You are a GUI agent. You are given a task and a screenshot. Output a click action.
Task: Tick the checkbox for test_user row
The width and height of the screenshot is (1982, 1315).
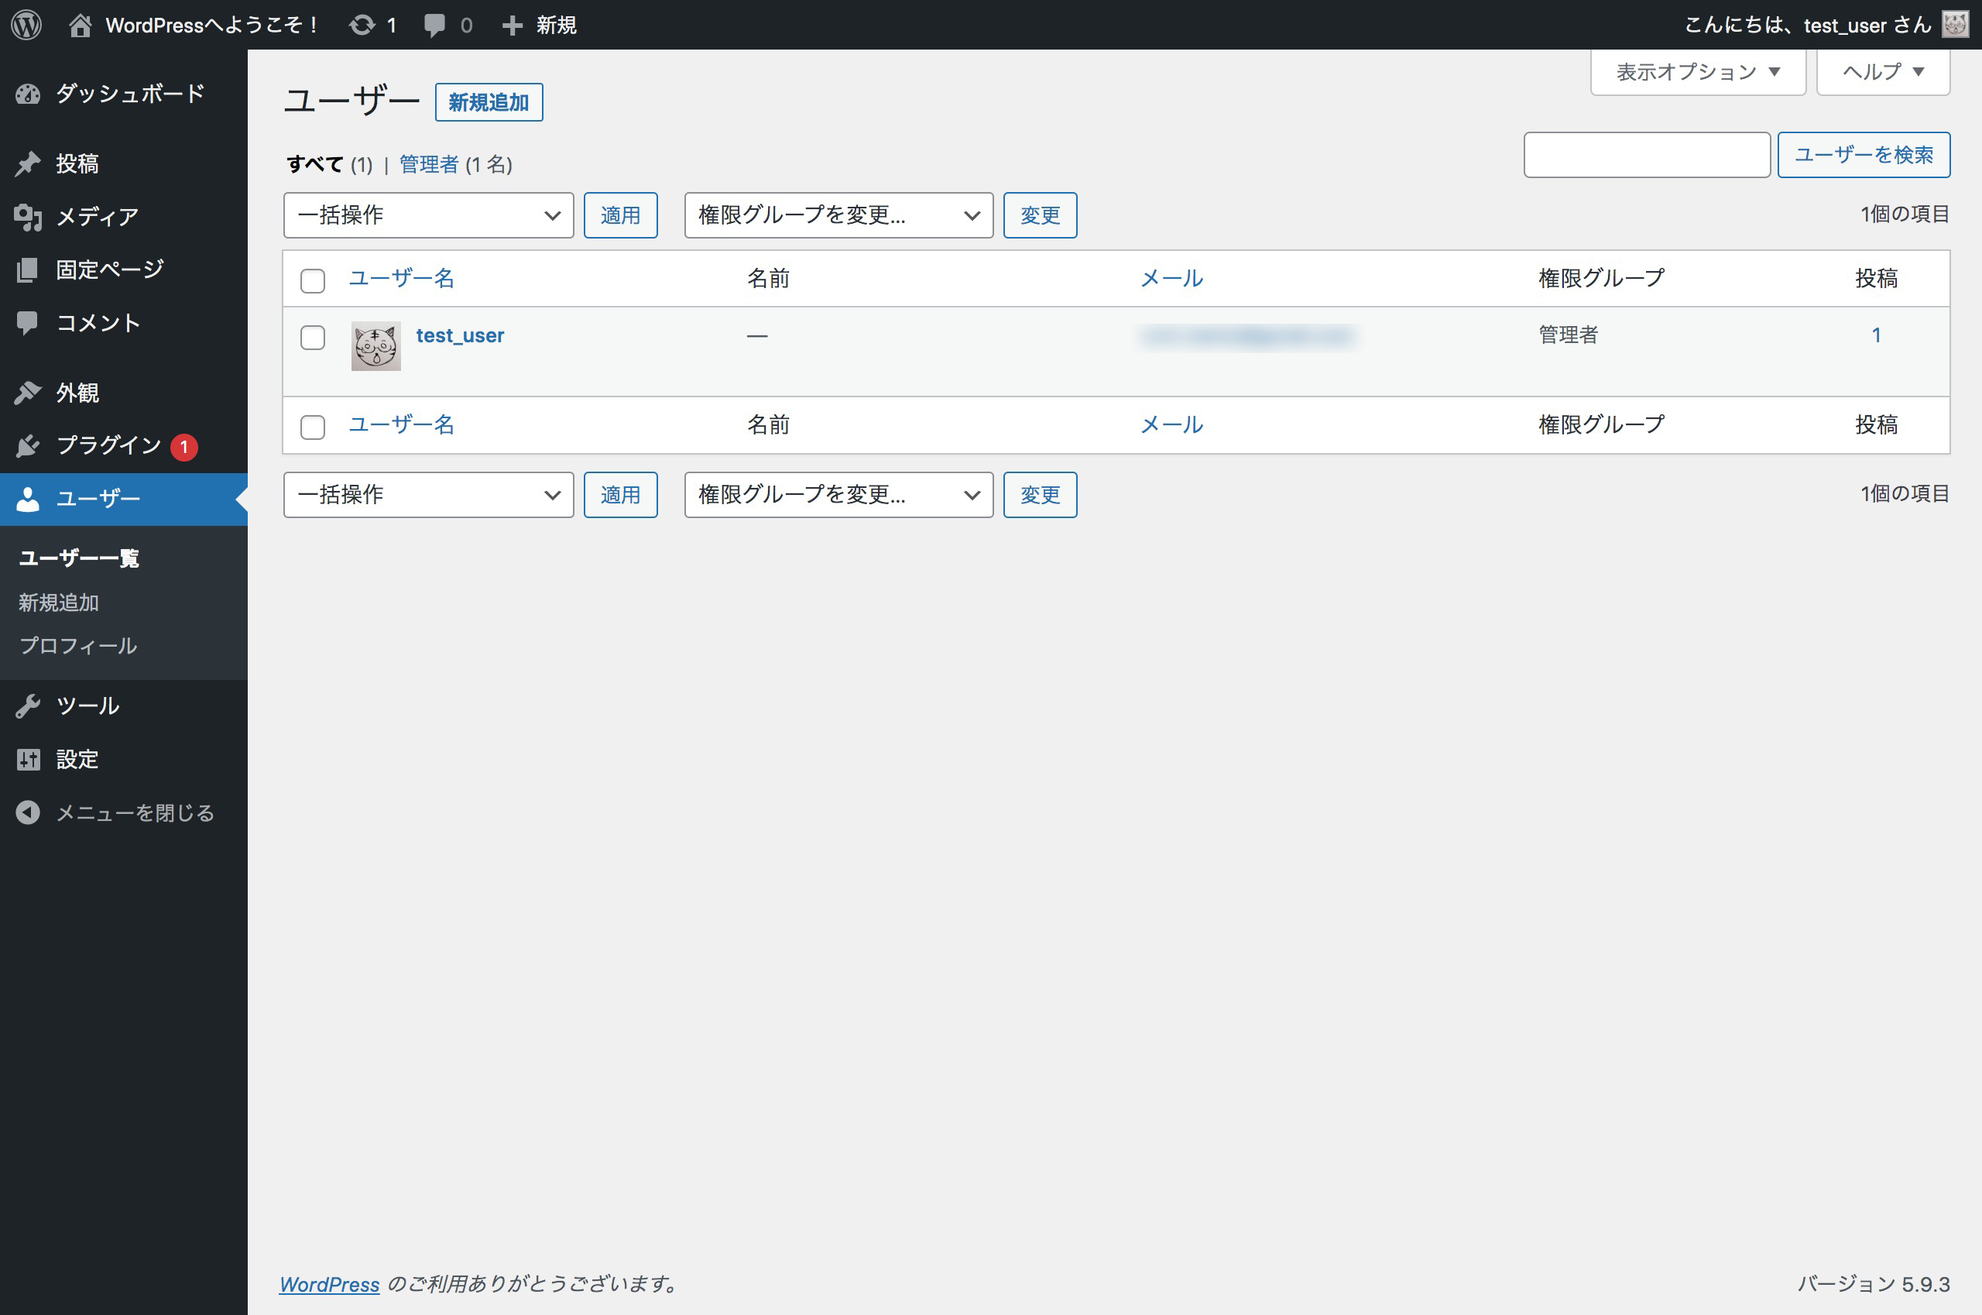coord(313,337)
